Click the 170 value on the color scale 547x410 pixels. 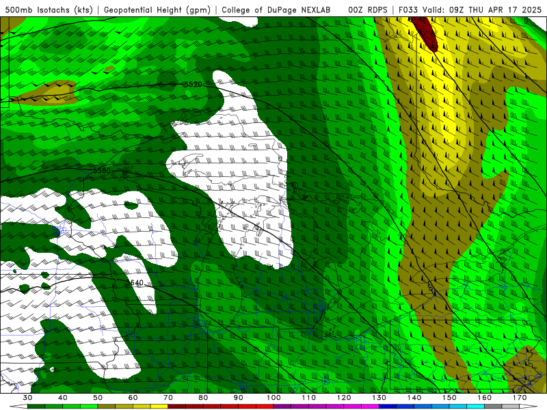pos(520,398)
